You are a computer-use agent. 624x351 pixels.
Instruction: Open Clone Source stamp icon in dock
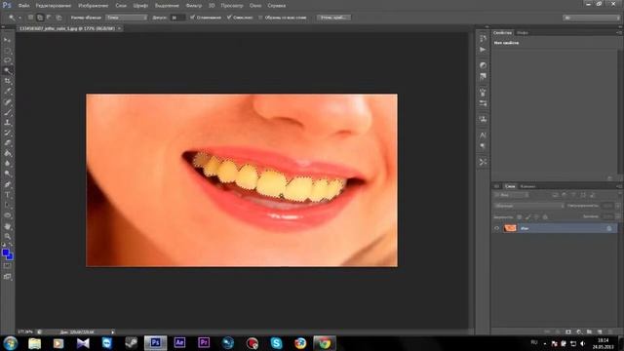point(483,119)
